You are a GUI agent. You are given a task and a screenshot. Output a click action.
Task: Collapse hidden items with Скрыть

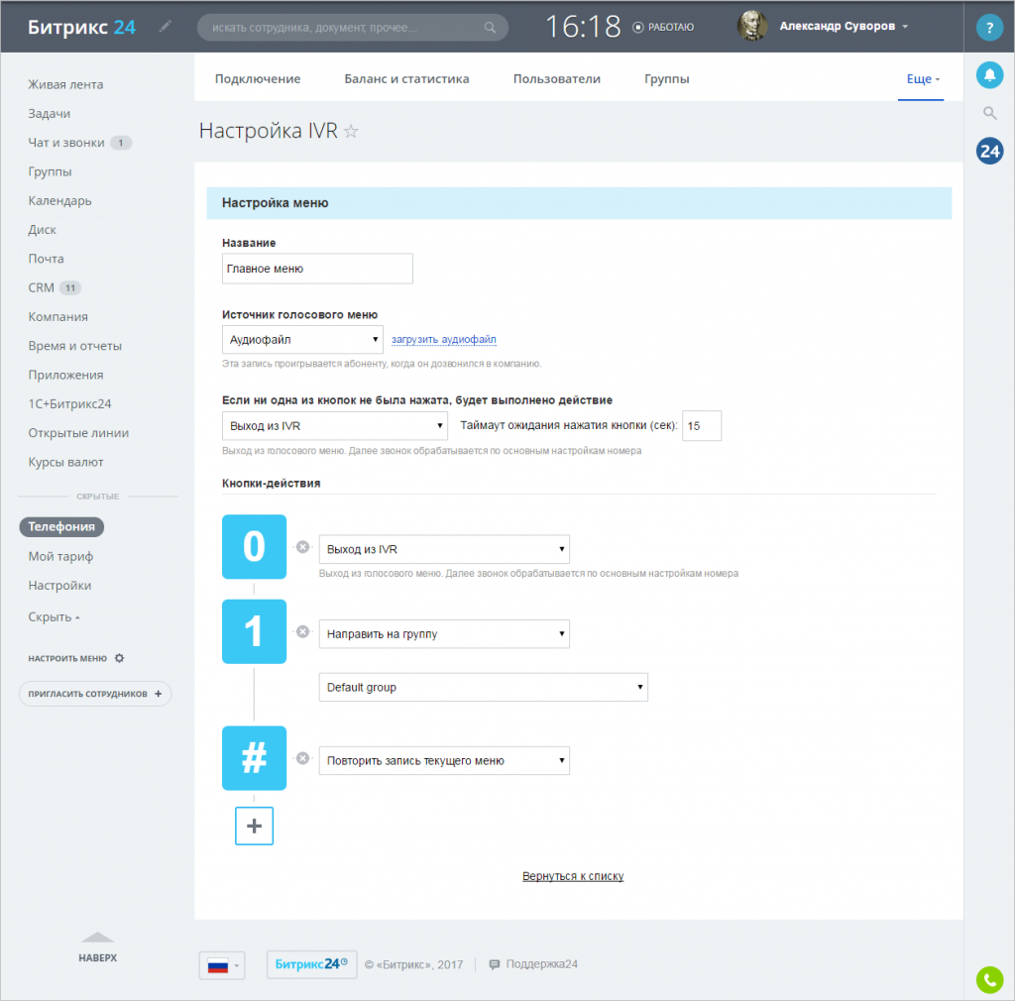pos(54,617)
